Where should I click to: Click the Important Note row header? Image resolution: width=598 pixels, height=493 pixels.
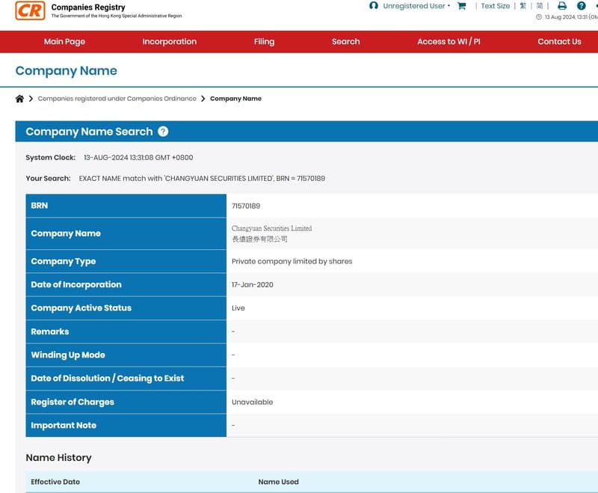pyautogui.click(x=126, y=426)
